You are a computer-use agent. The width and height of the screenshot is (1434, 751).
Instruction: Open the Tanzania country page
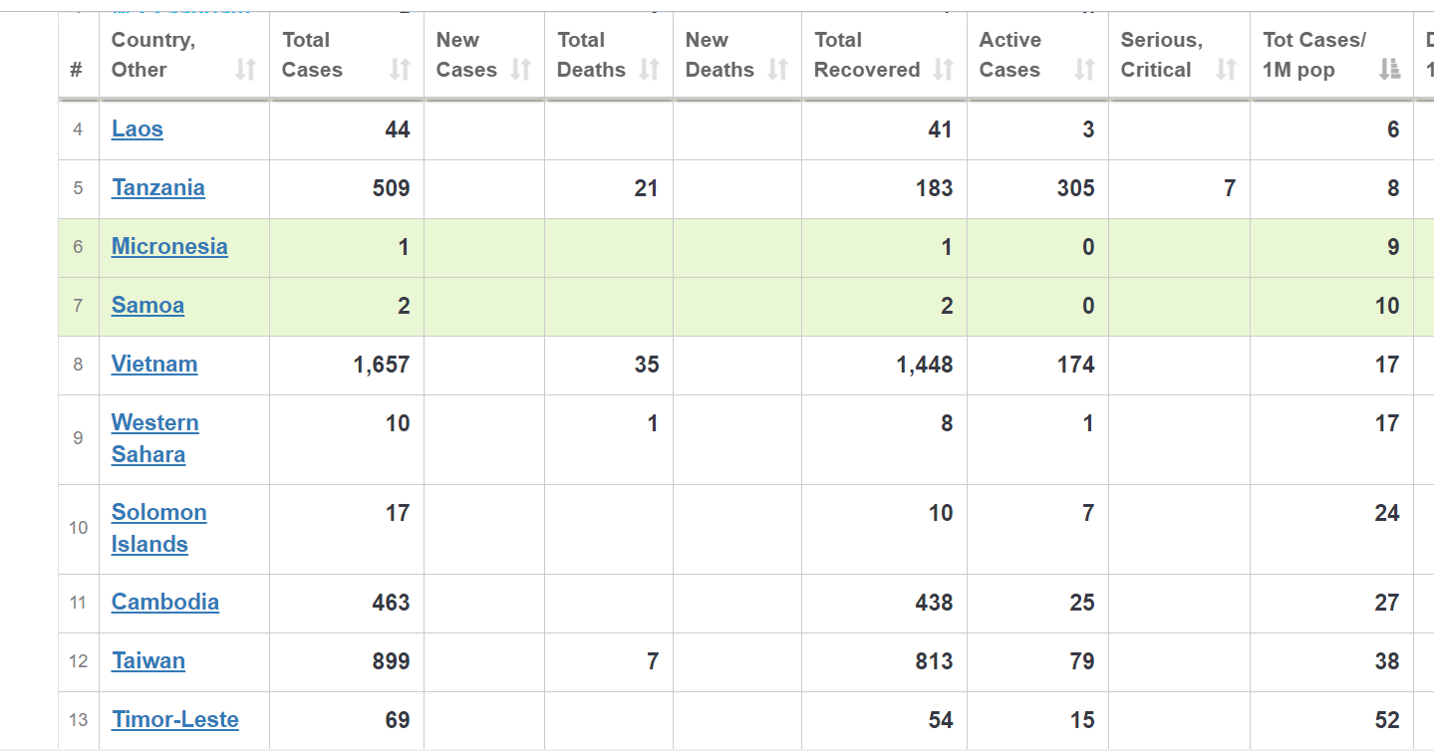pos(158,188)
